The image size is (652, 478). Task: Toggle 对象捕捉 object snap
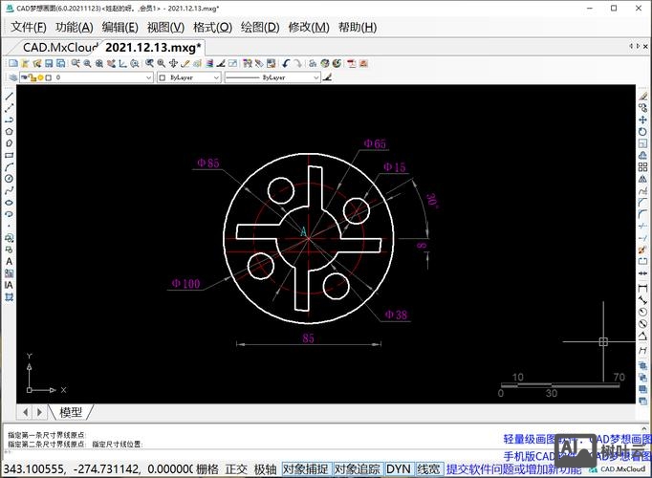306,469
